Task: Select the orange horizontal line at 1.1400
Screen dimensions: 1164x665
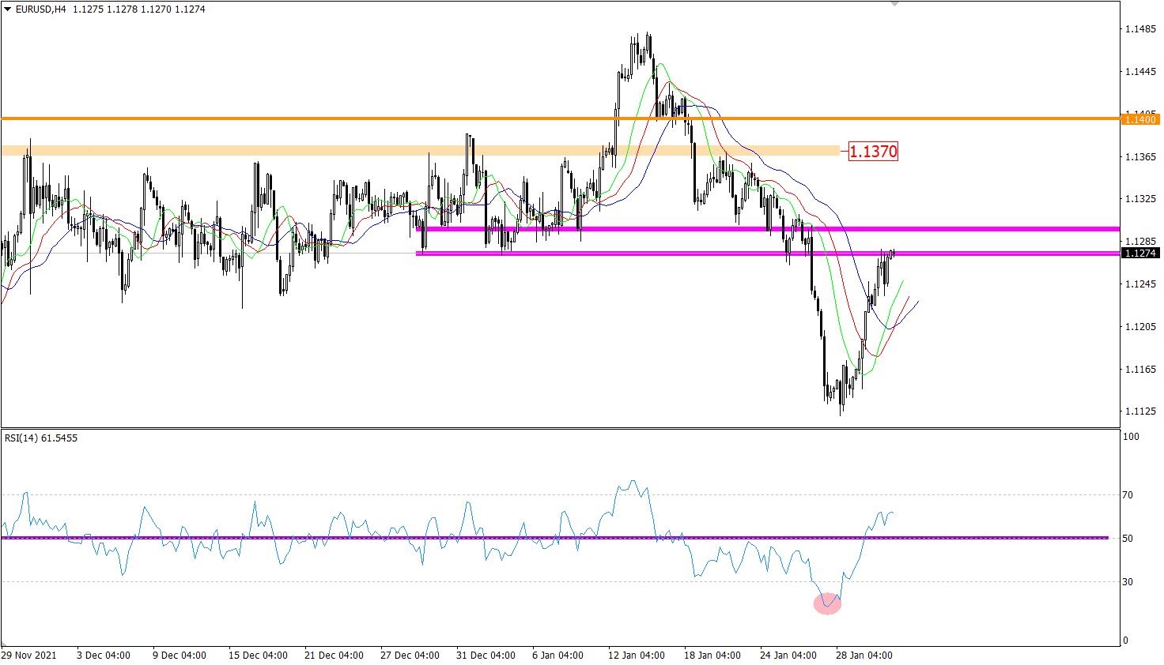Action: [560, 118]
